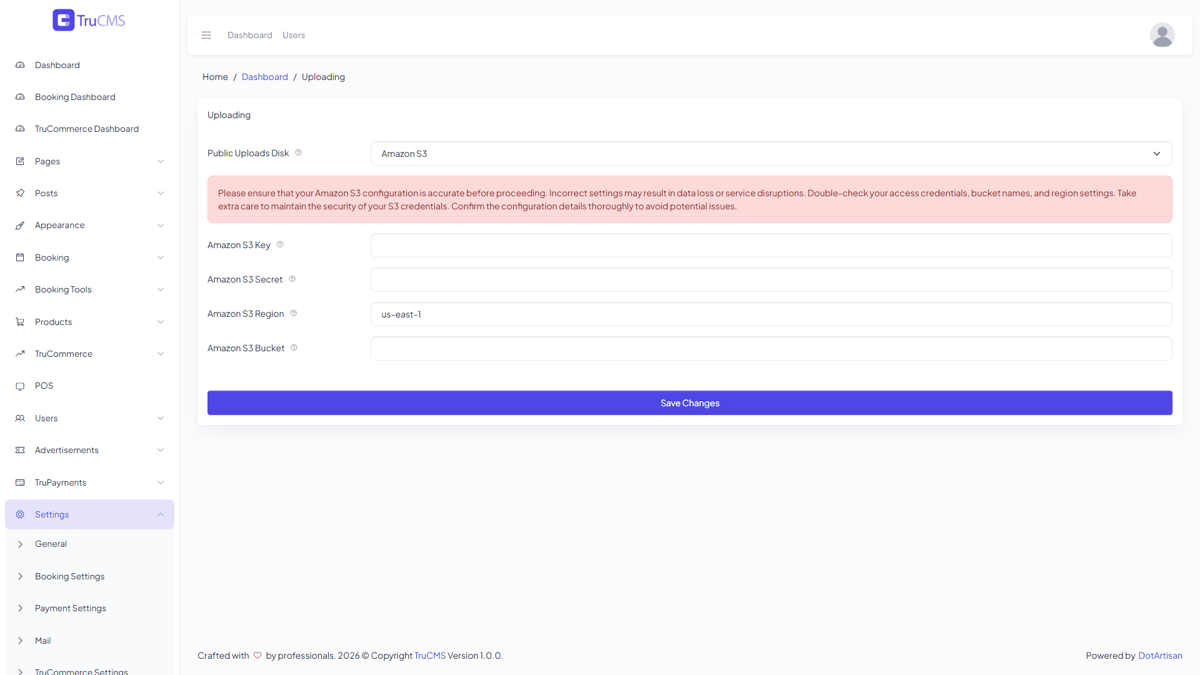
Task: Click help icon beside Amazon S3 Bucket
Action: (294, 347)
